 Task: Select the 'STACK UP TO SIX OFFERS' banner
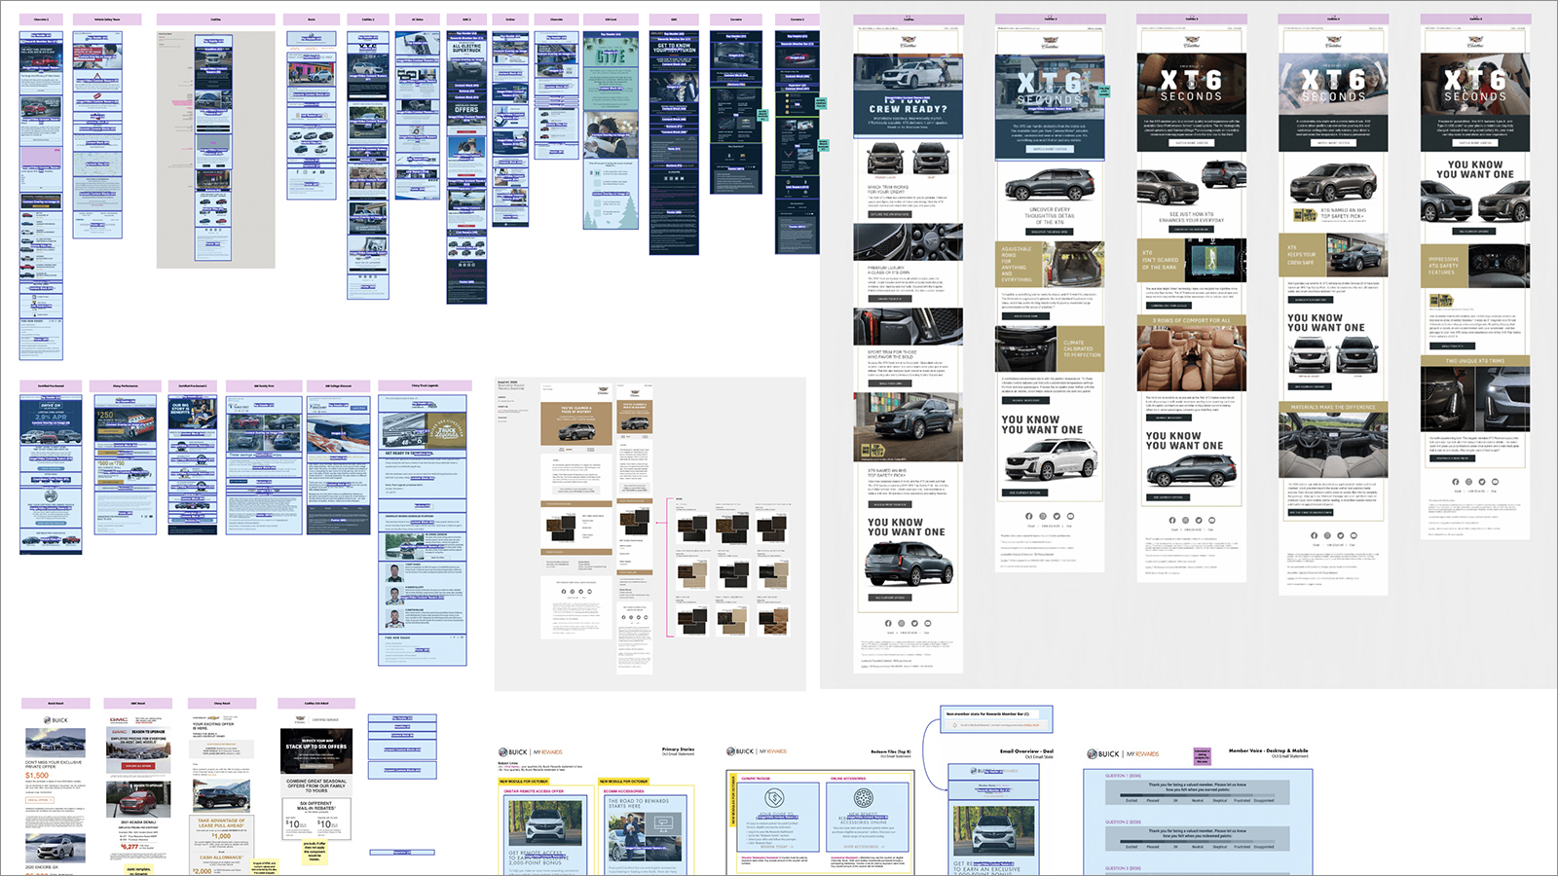click(x=316, y=746)
